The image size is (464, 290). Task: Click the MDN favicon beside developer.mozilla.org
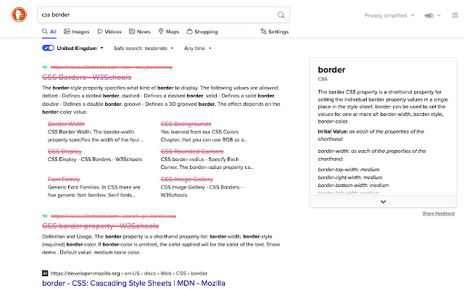pos(45,273)
